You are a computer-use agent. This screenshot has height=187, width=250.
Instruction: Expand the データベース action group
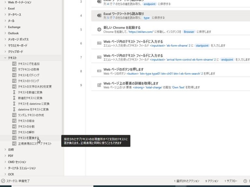tap(5, 15)
